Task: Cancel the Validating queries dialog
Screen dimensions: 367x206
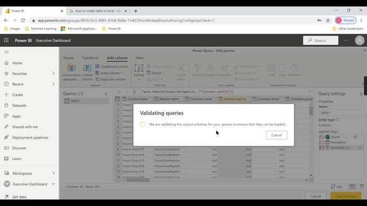Action: [276, 135]
